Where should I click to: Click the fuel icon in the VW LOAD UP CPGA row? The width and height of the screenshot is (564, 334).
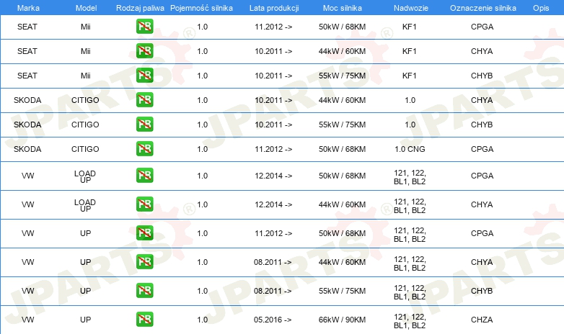144,176
